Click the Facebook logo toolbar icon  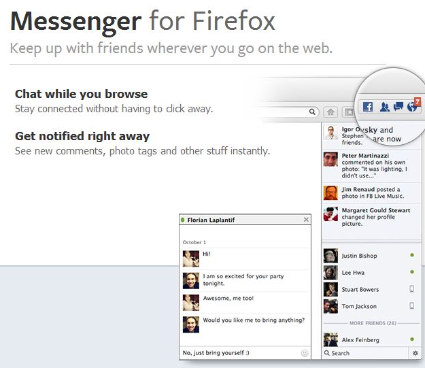(x=368, y=107)
